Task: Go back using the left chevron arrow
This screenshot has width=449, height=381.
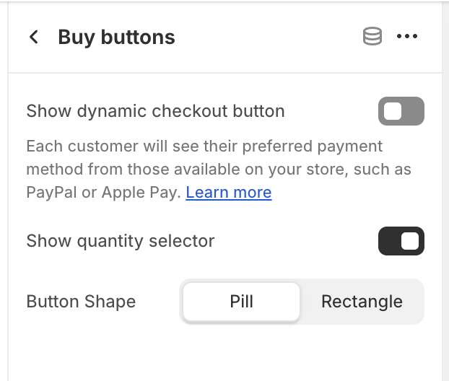Action: [x=34, y=37]
